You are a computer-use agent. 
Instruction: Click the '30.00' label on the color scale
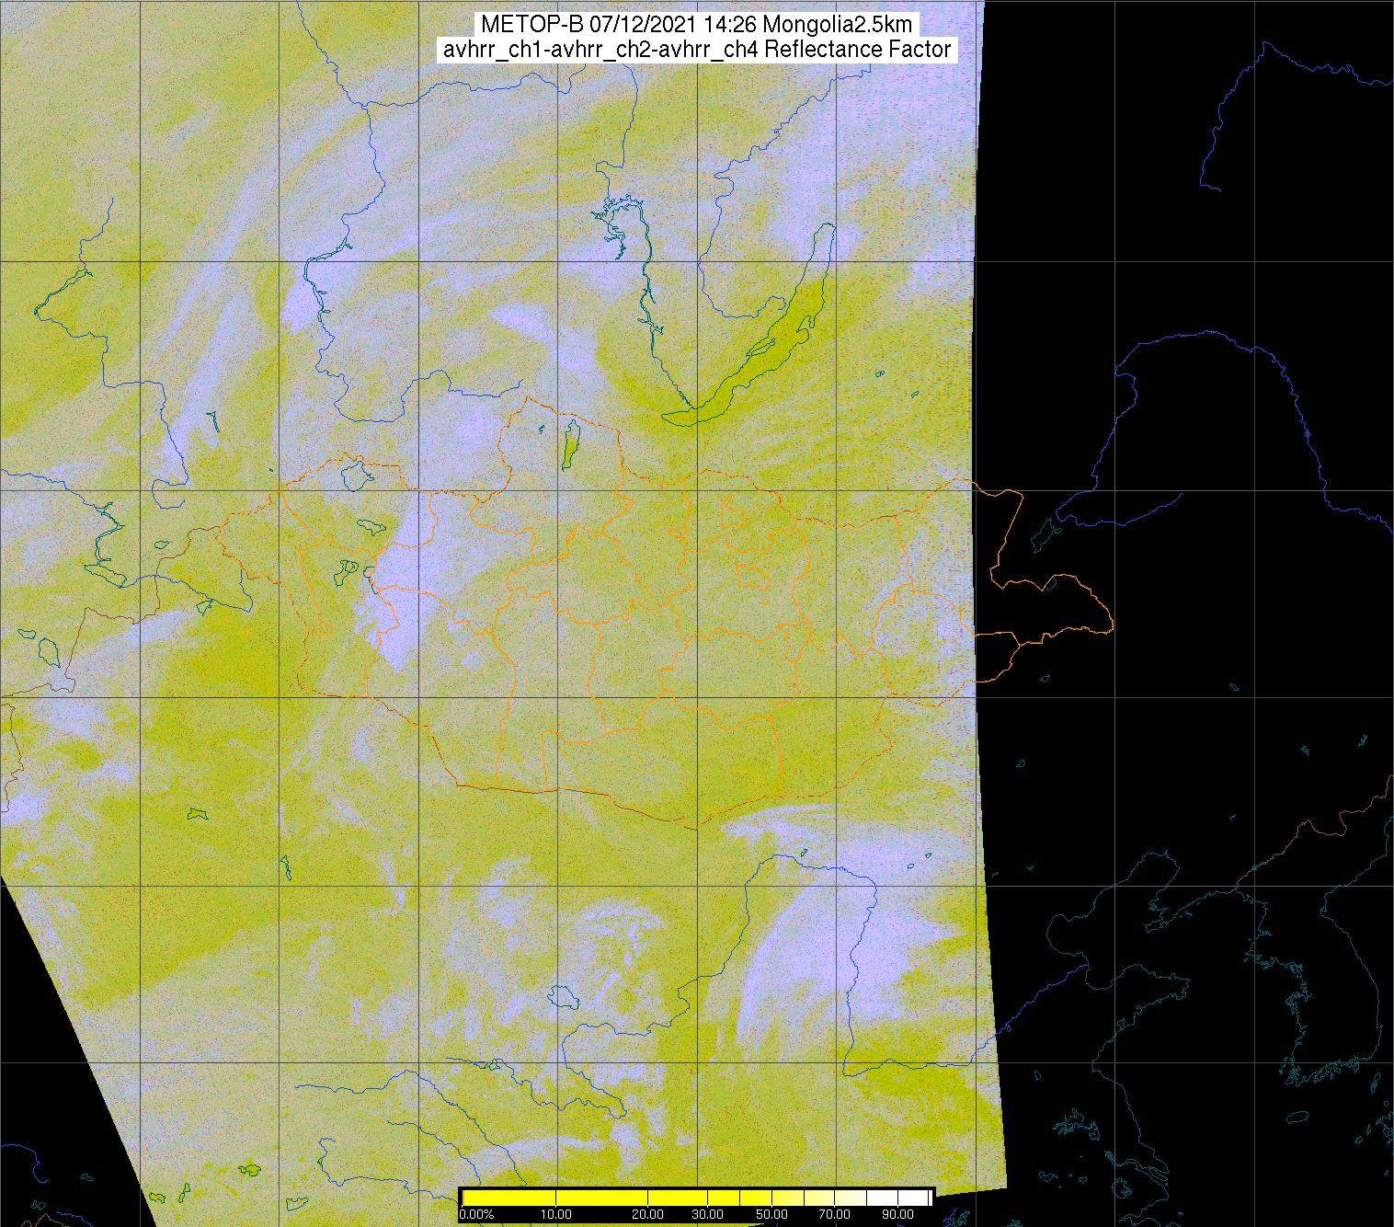pyautogui.click(x=707, y=1214)
